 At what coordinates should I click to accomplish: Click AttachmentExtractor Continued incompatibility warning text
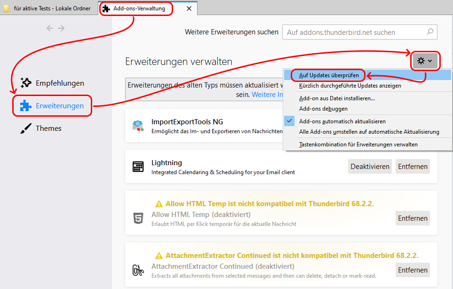(x=292, y=256)
